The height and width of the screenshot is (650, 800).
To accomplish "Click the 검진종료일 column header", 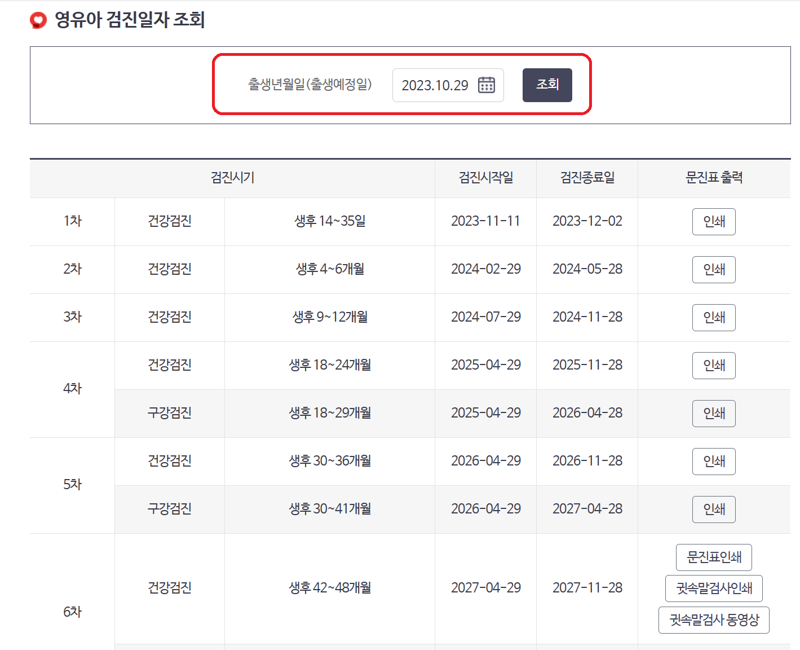I will [586, 178].
